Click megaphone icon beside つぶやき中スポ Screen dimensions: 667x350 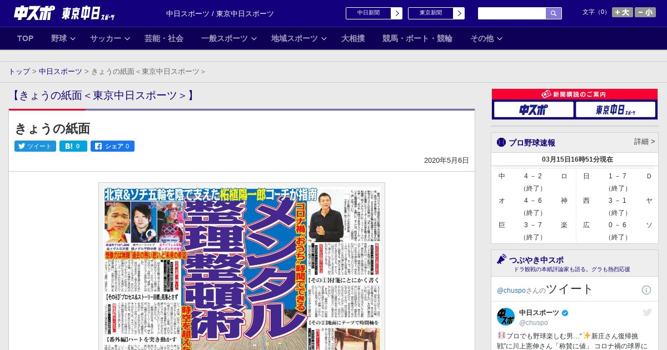(501, 259)
